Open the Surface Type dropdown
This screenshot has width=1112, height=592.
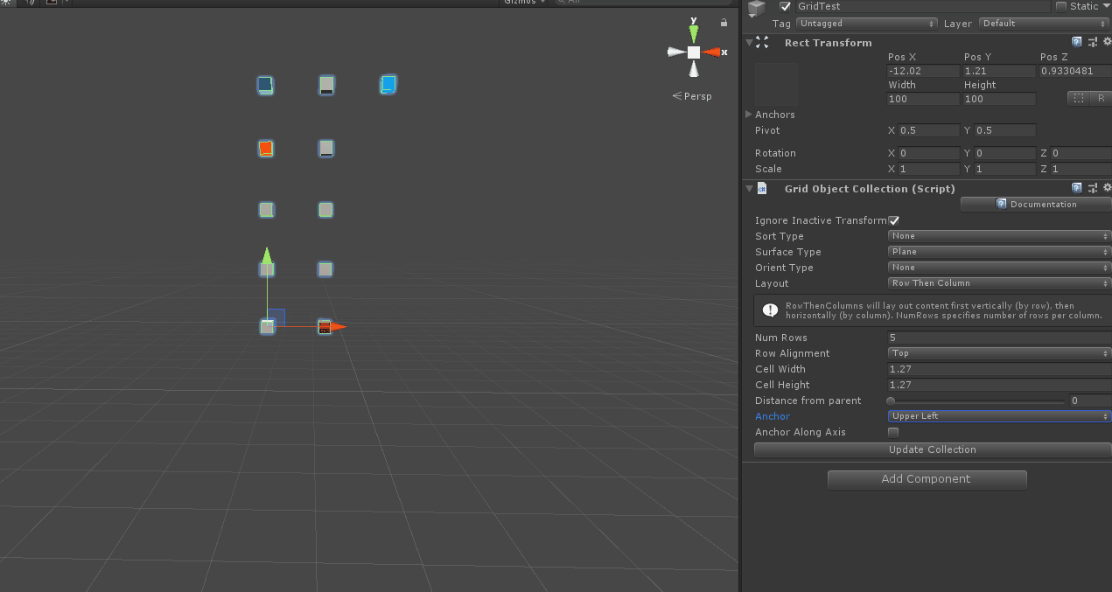[x=999, y=252]
